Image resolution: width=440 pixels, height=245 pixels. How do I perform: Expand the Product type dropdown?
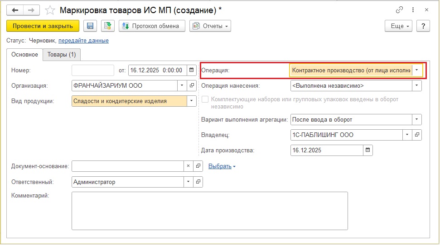pos(191,101)
